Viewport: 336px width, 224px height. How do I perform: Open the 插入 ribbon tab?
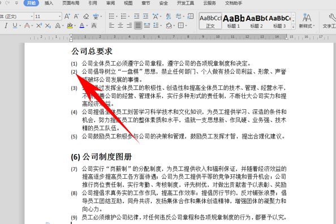click(x=49, y=3)
